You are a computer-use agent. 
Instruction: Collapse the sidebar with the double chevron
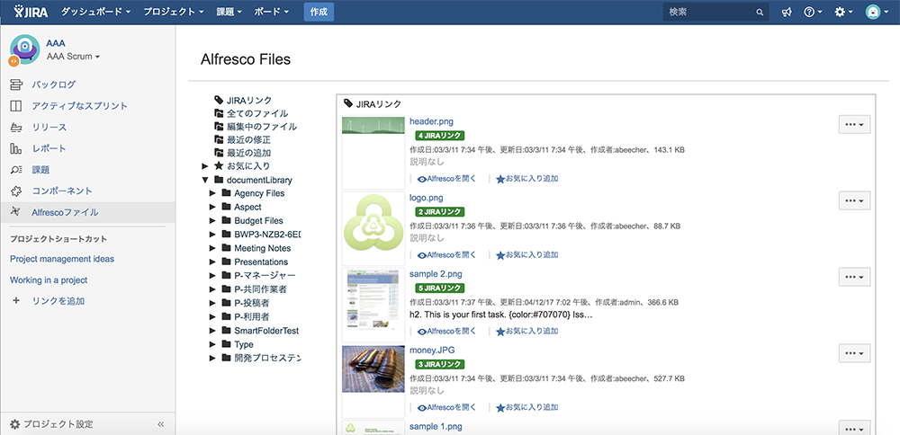coord(161,424)
